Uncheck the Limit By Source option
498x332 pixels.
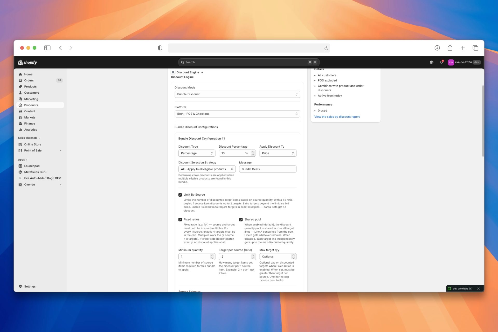click(x=180, y=195)
